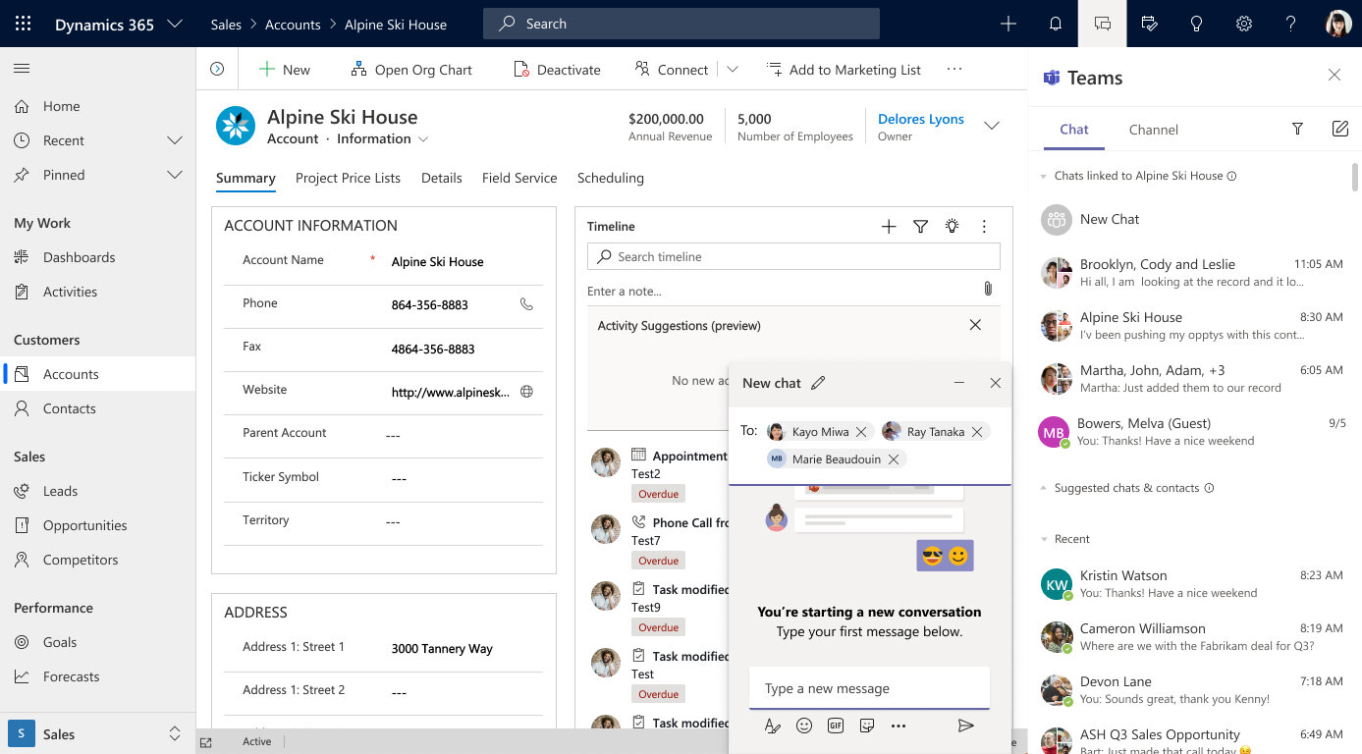Screen dimensions: 1362x754
Task: Toggle the Teams chat icon in header
Action: click(x=1103, y=24)
